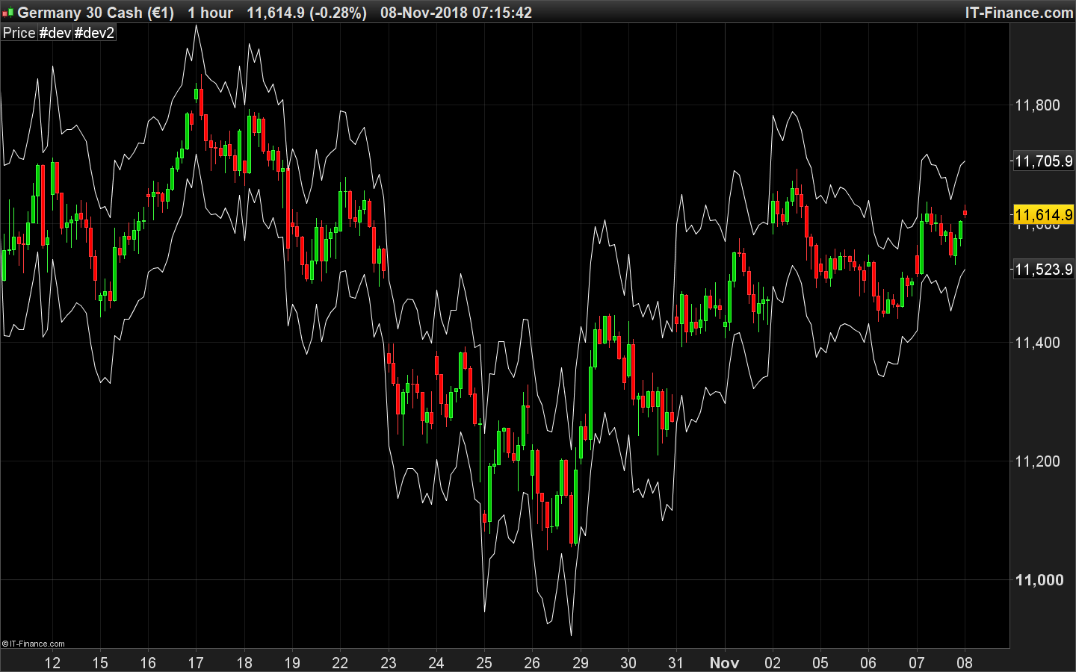Click the 11,523.9 lower band price tag

coord(1043,270)
